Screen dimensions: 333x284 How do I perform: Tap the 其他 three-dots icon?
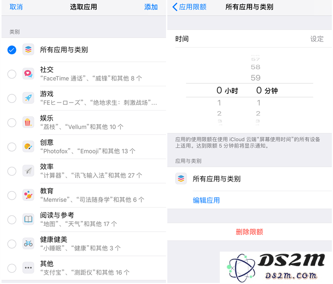click(x=28, y=268)
